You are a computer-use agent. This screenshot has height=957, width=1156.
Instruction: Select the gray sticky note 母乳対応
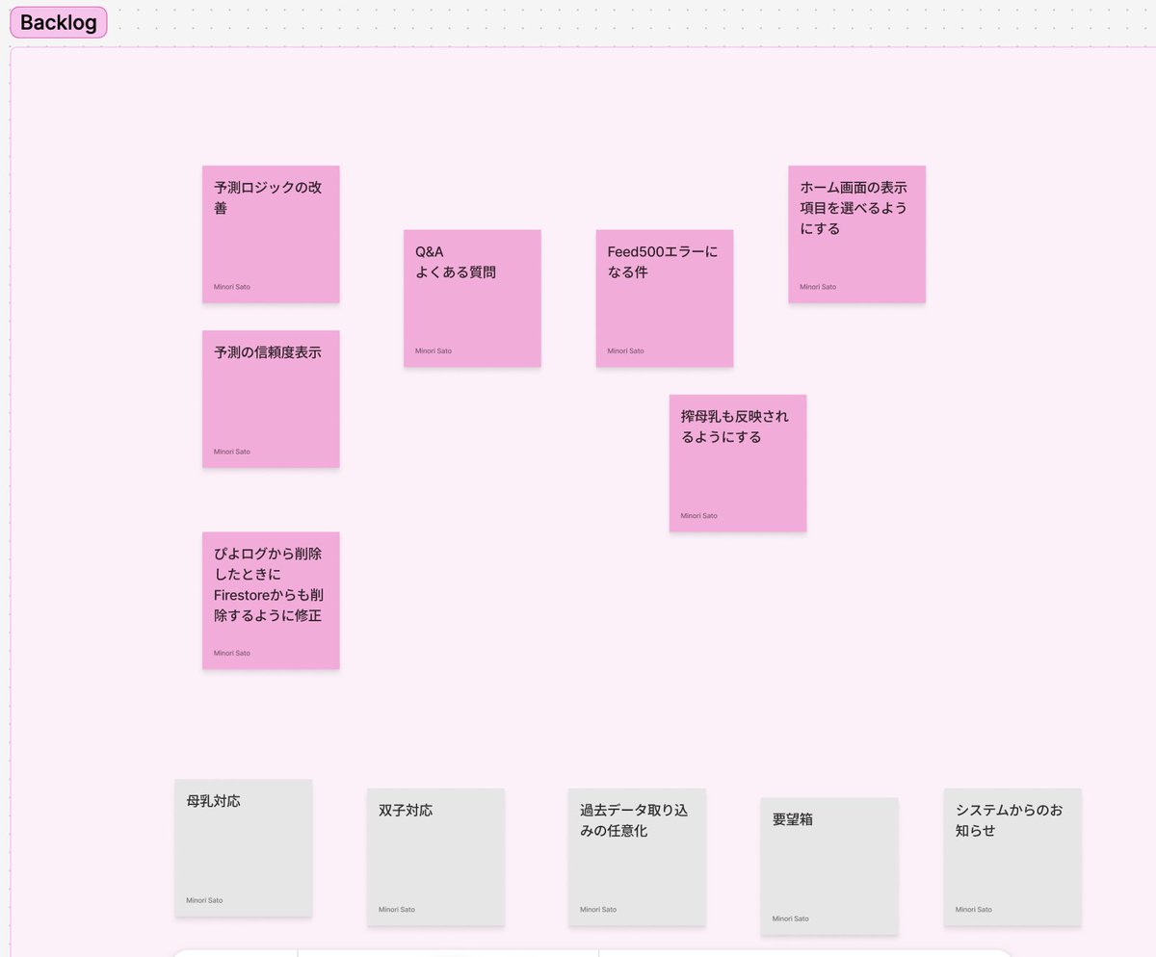244,848
